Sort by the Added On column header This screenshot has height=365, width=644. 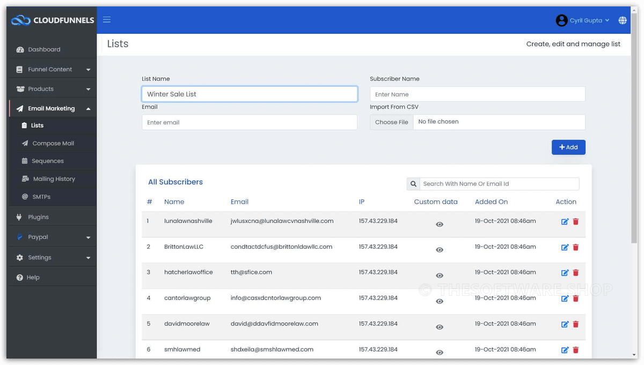491,202
